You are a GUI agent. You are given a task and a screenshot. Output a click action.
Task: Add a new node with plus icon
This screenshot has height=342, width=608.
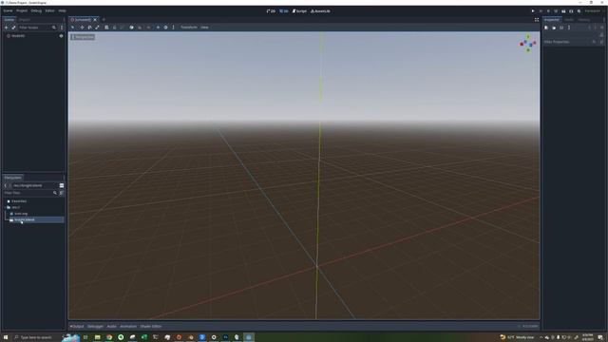7,28
